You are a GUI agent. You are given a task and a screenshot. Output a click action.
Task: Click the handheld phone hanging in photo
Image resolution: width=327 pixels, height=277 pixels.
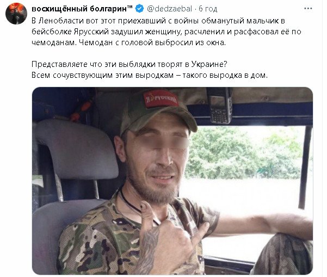tap(221, 106)
